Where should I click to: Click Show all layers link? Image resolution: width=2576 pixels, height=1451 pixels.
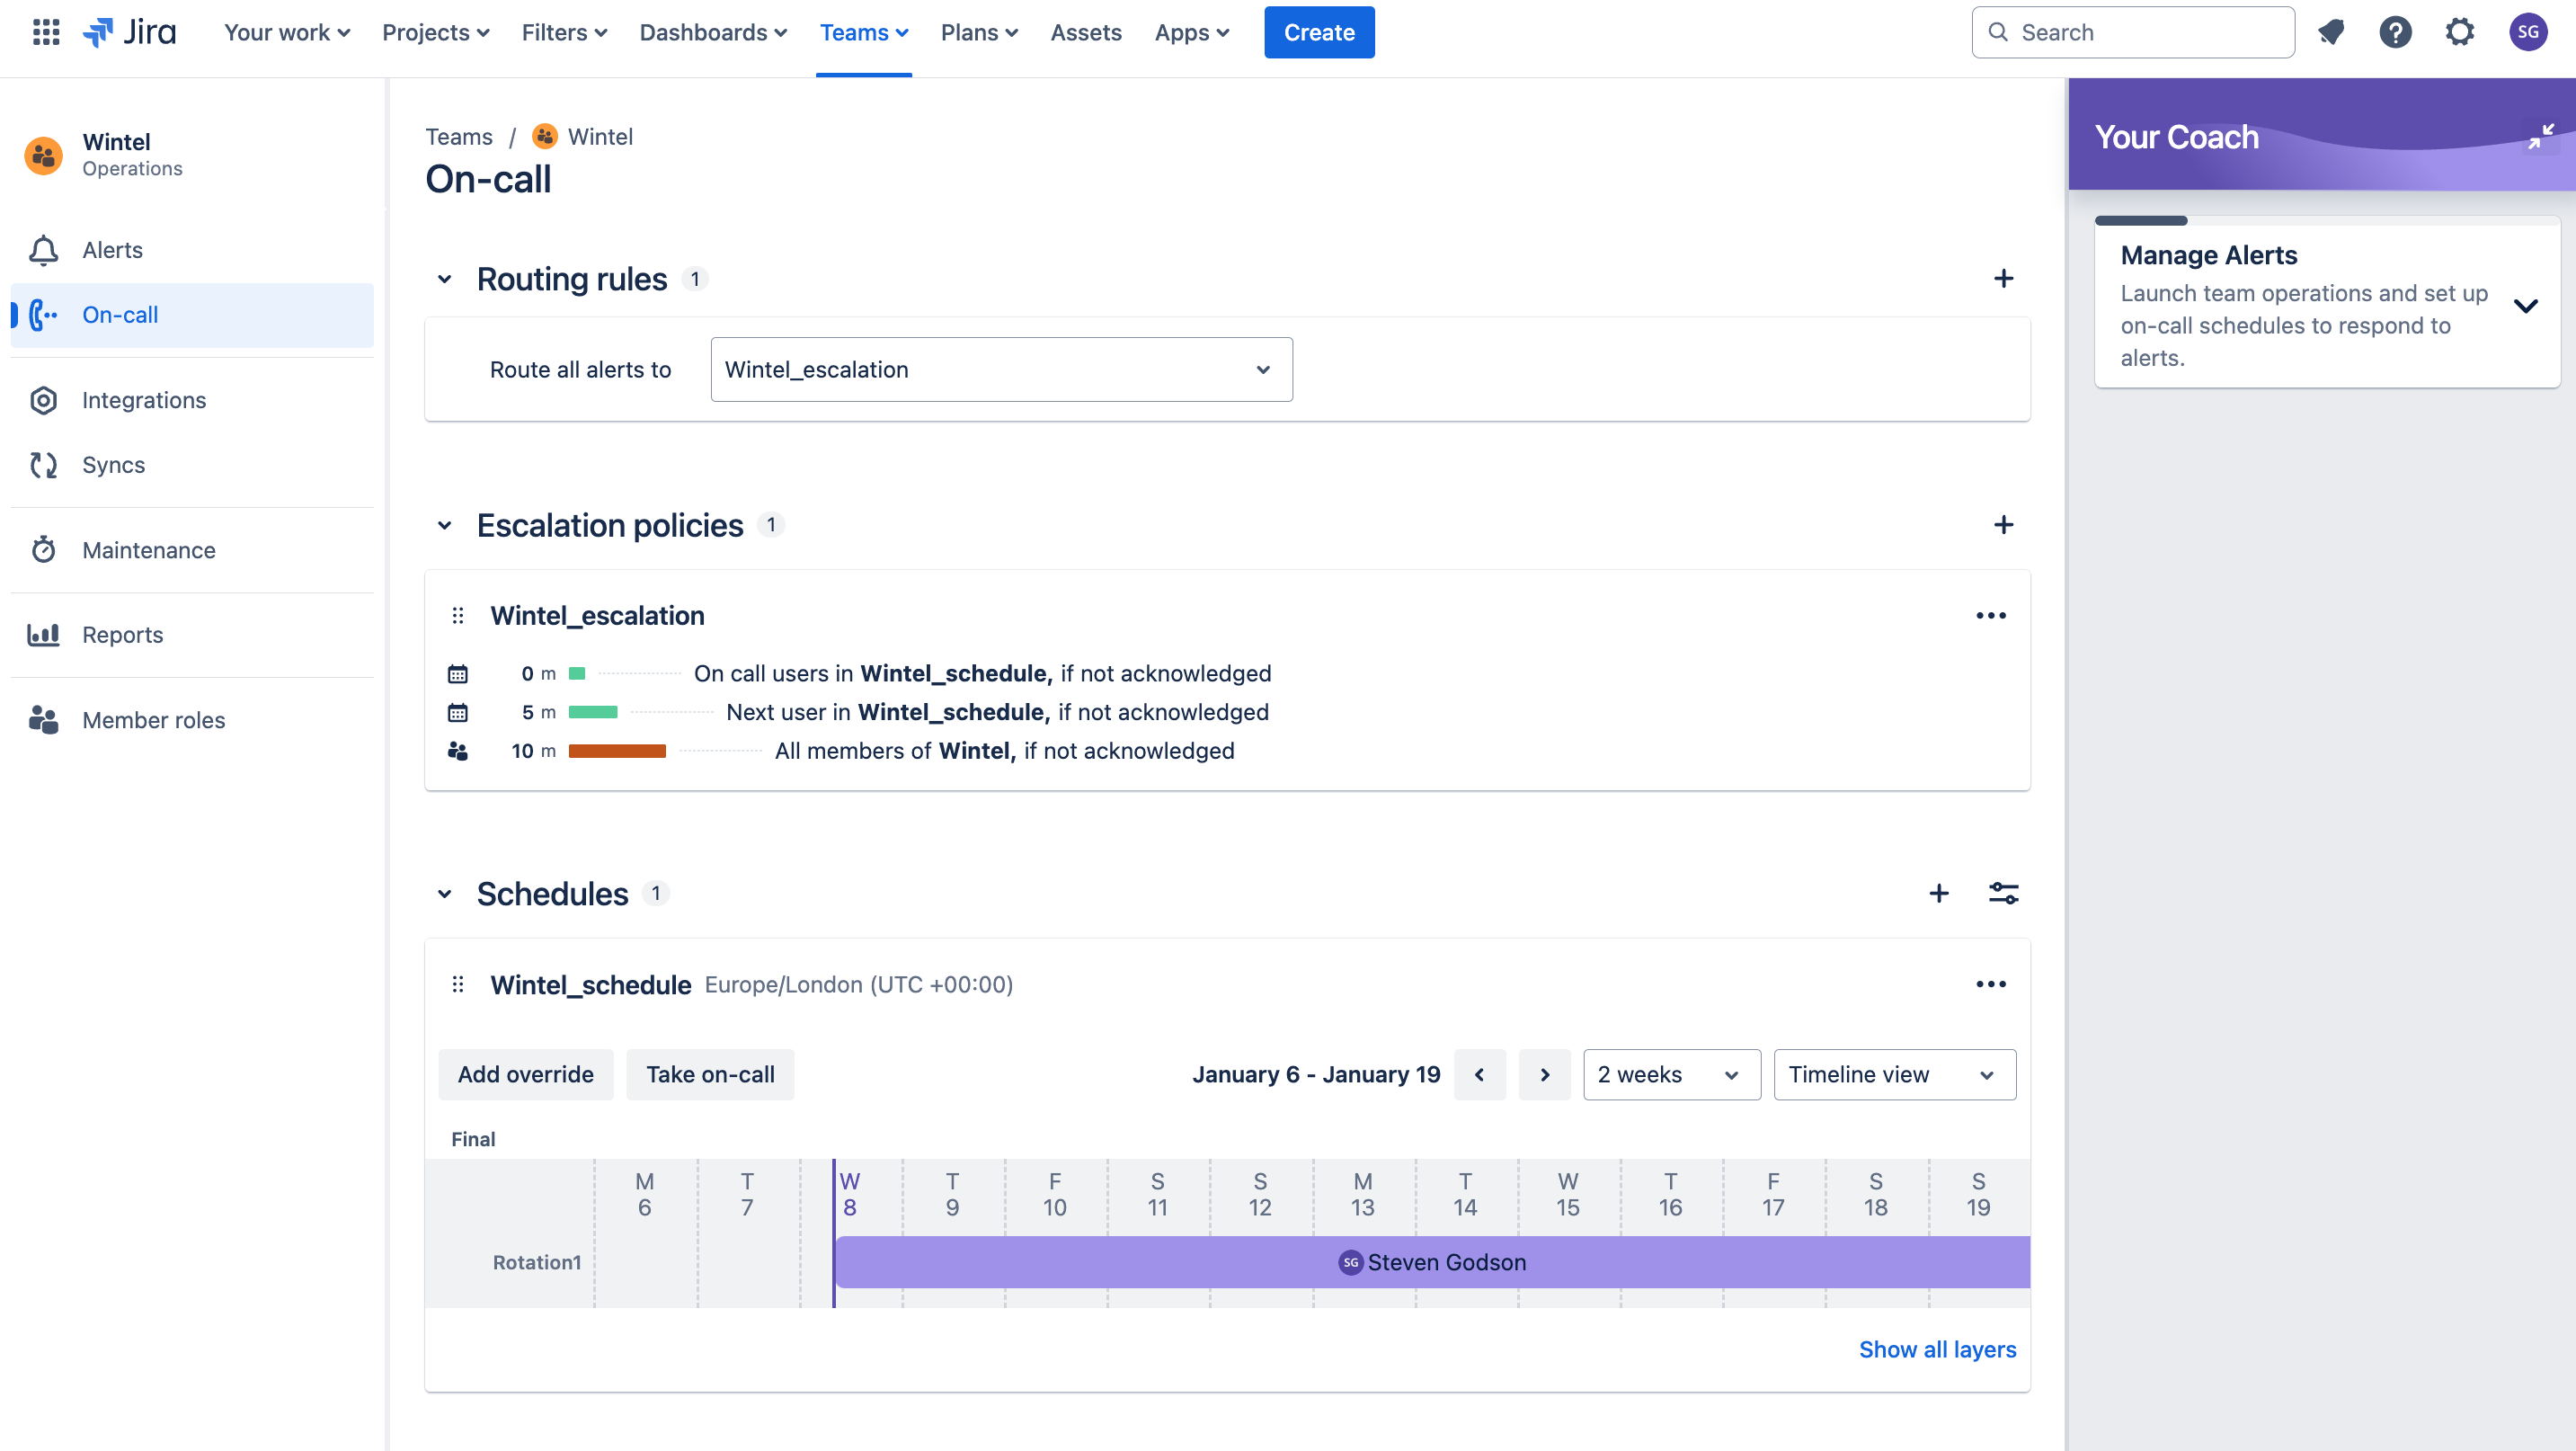click(x=1937, y=1349)
